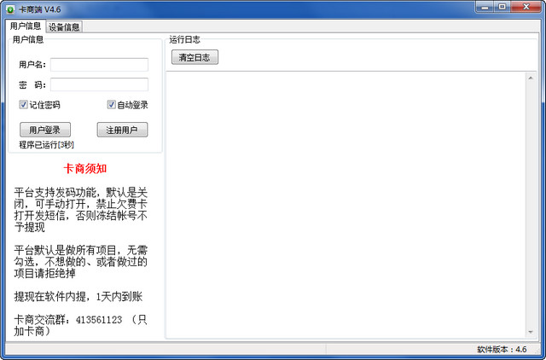Clear the log with 清空日志
Viewport: 546px width, 360px height.
coord(195,57)
